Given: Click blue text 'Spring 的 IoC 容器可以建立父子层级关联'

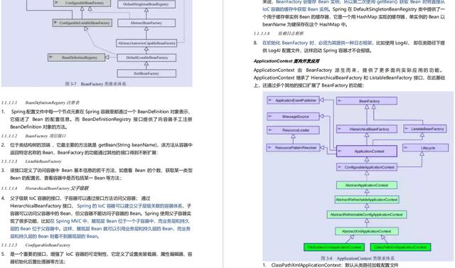Looking at the screenshot, I should point(129,206).
